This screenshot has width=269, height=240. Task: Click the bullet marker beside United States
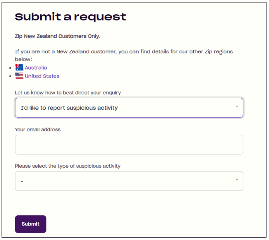[x=12, y=76]
